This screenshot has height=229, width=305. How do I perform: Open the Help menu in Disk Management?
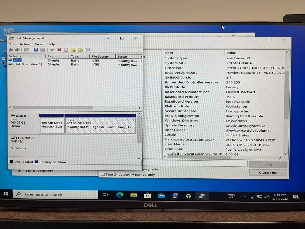click(51, 44)
